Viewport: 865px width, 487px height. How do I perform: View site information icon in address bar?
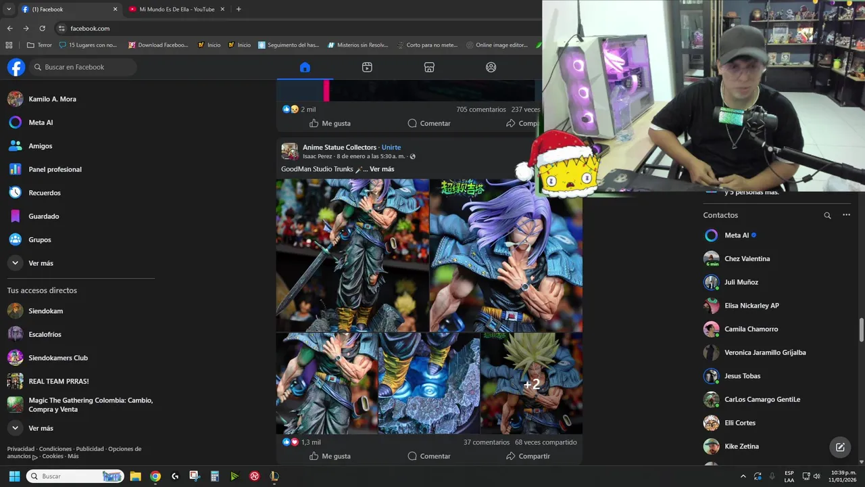pos(61,28)
